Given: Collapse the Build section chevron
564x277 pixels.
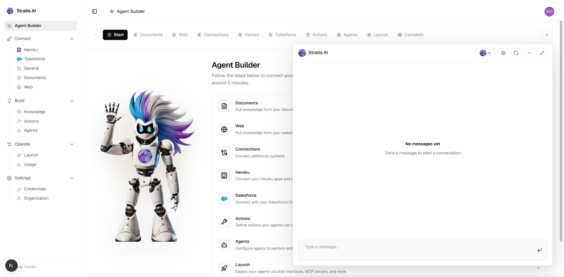Looking at the screenshot, I should pos(72,101).
